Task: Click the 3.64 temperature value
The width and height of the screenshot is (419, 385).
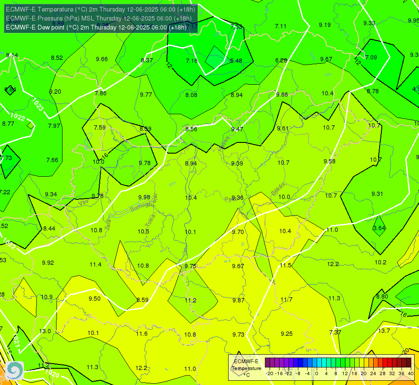Action: coord(379,228)
